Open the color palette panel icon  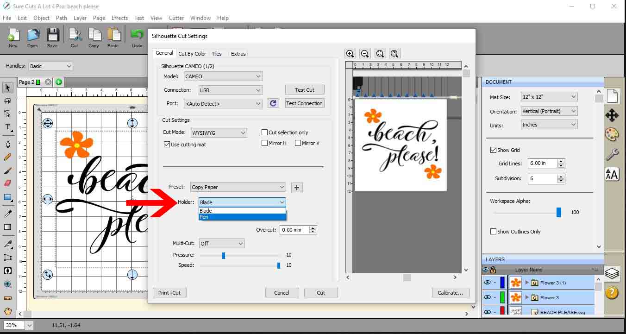(x=612, y=135)
